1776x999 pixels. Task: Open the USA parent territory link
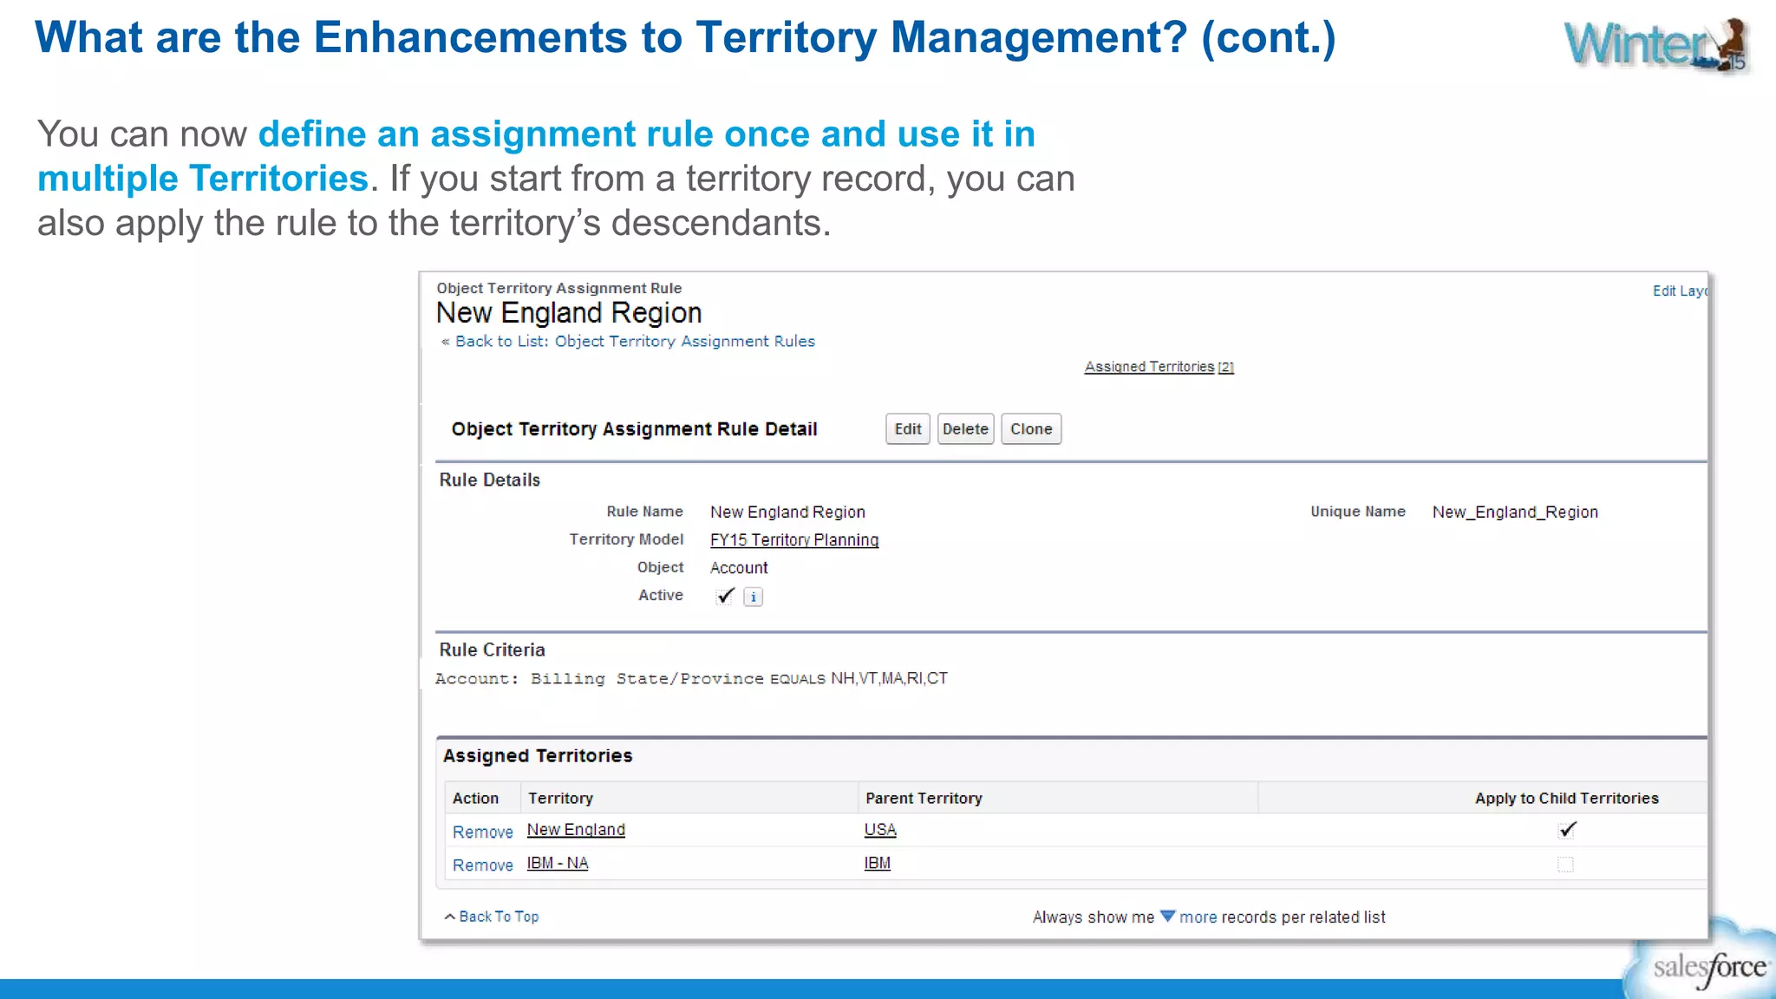(880, 830)
